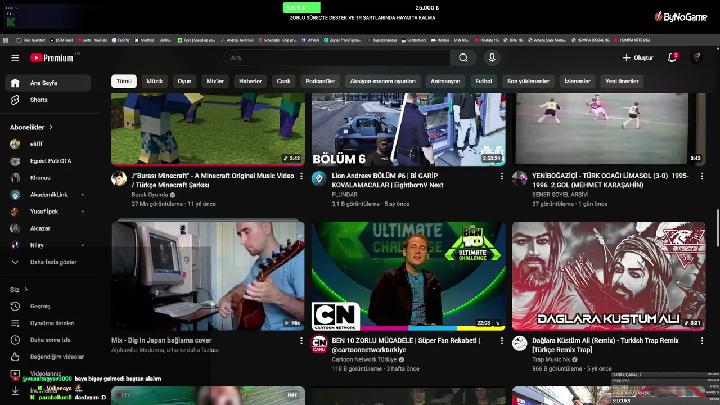Select the Yeni öneriler chip

click(x=622, y=81)
